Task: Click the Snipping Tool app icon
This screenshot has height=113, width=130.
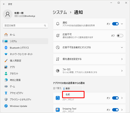Action: (x=58, y=110)
